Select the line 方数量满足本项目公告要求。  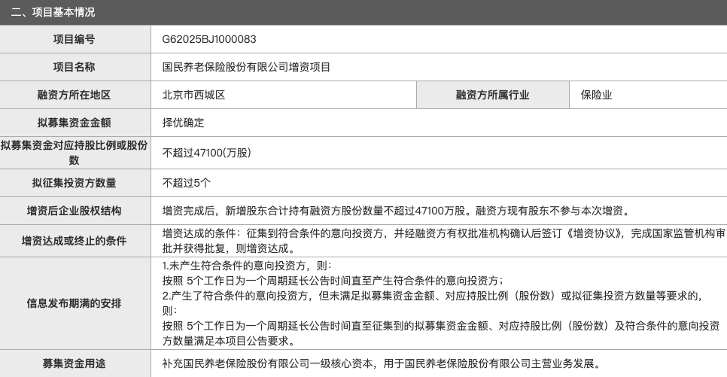[x=228, y=342]
